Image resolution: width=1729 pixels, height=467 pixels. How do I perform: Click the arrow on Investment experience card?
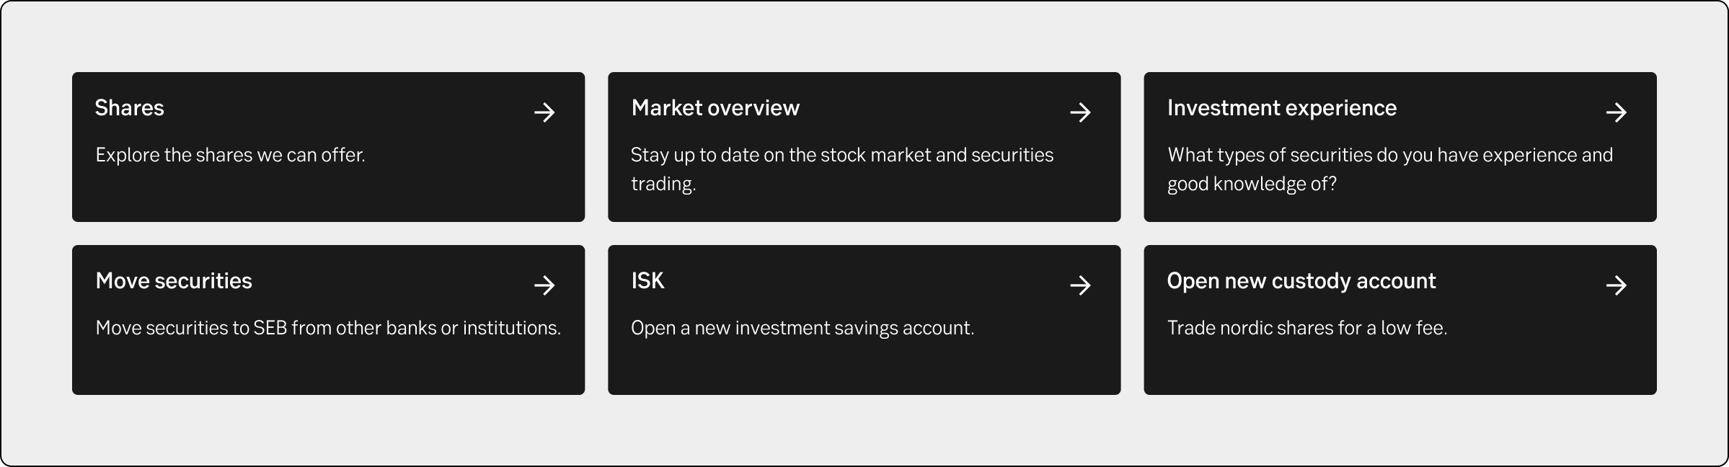1617,112
